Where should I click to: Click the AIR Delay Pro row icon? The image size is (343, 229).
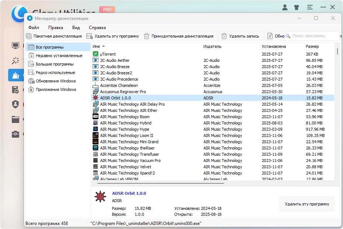(96, 104)
